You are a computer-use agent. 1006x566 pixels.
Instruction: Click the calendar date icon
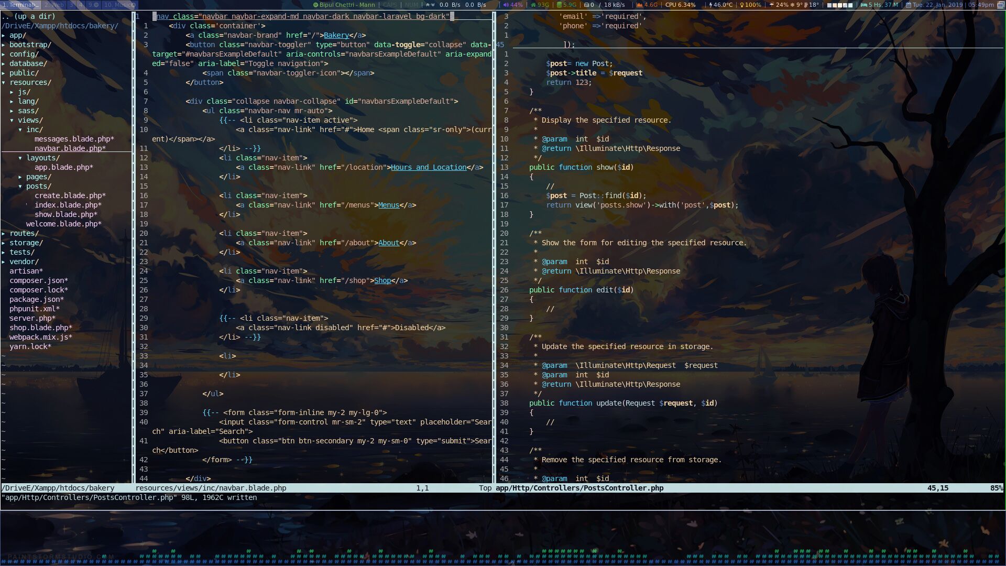coord(909,5)
